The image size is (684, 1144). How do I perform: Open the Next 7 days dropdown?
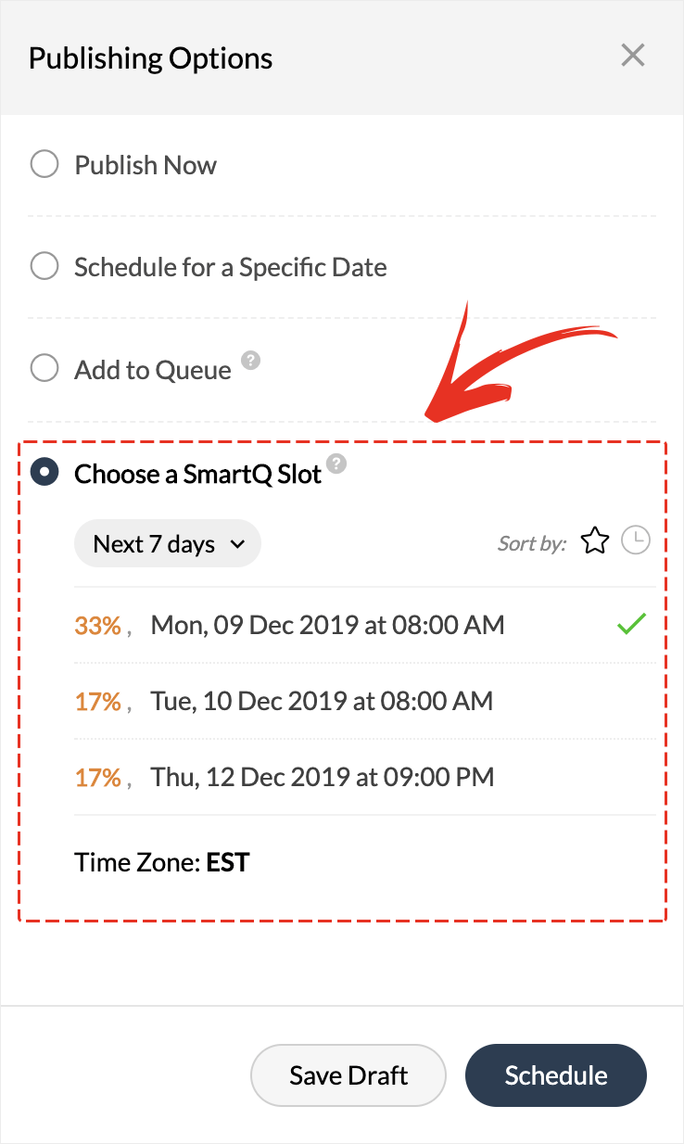click(168, 544)
